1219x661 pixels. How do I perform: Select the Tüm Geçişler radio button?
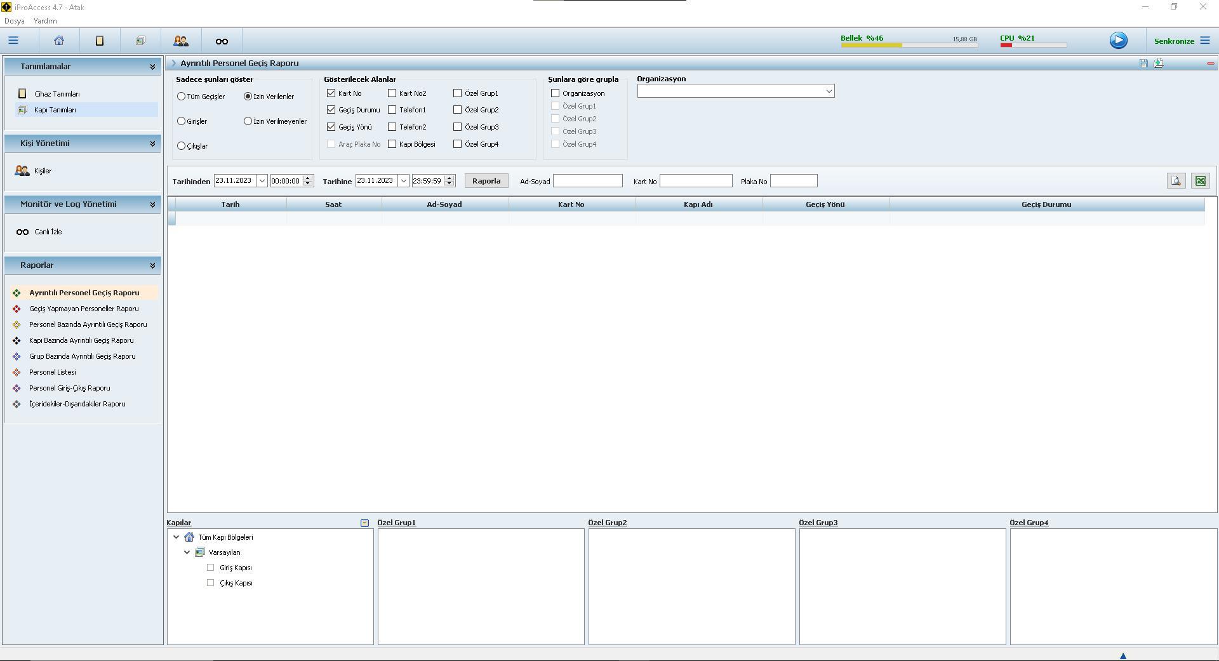click(182, 97)
